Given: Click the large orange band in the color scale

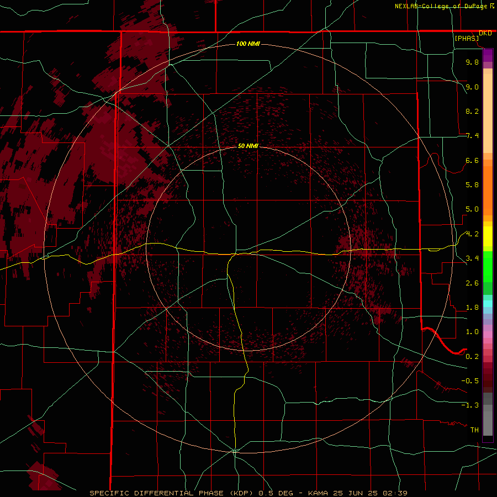Looking at the screenshot, I should pyautogui.click(x=488, y=191).
